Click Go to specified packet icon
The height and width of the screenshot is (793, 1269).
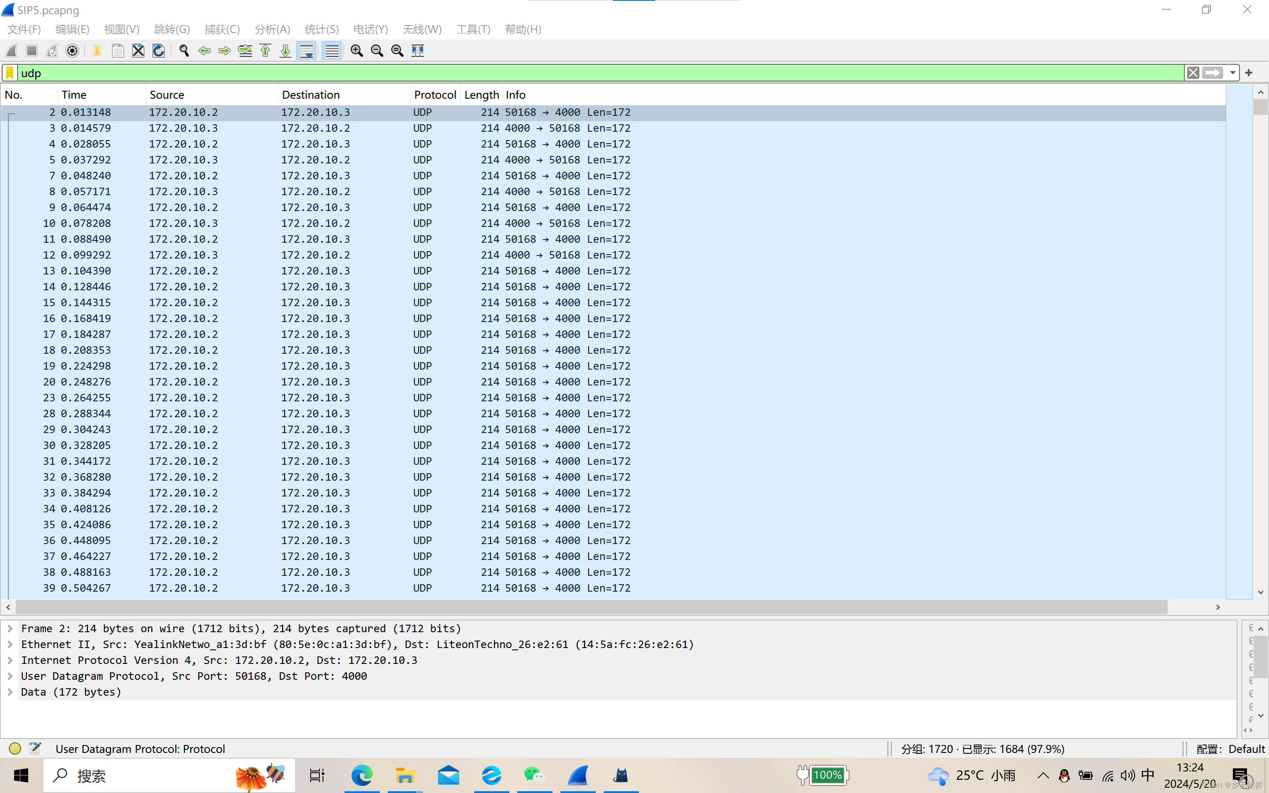(245, 50)
